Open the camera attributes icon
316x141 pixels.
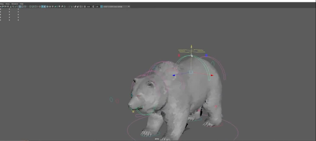pyautogui.click(x=5, y=6)
